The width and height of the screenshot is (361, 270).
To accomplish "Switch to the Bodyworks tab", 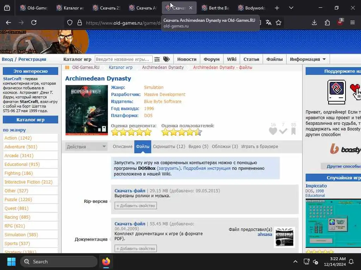I will pyautogui.click(x=252, y=8).
